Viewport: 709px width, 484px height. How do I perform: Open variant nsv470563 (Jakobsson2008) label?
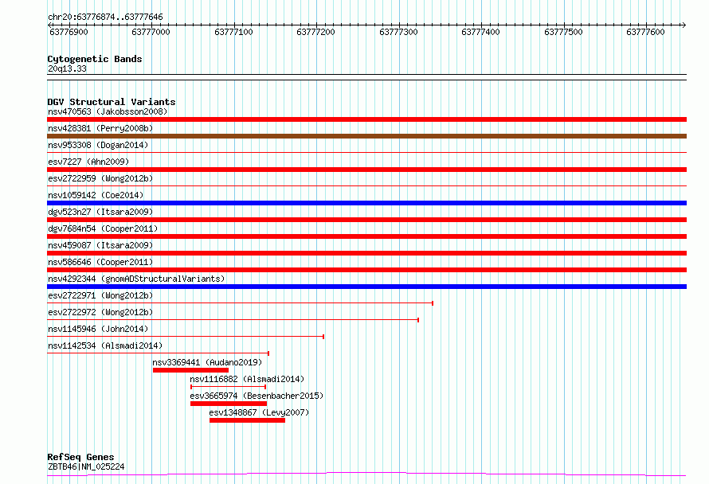click(x=108, y=111)
